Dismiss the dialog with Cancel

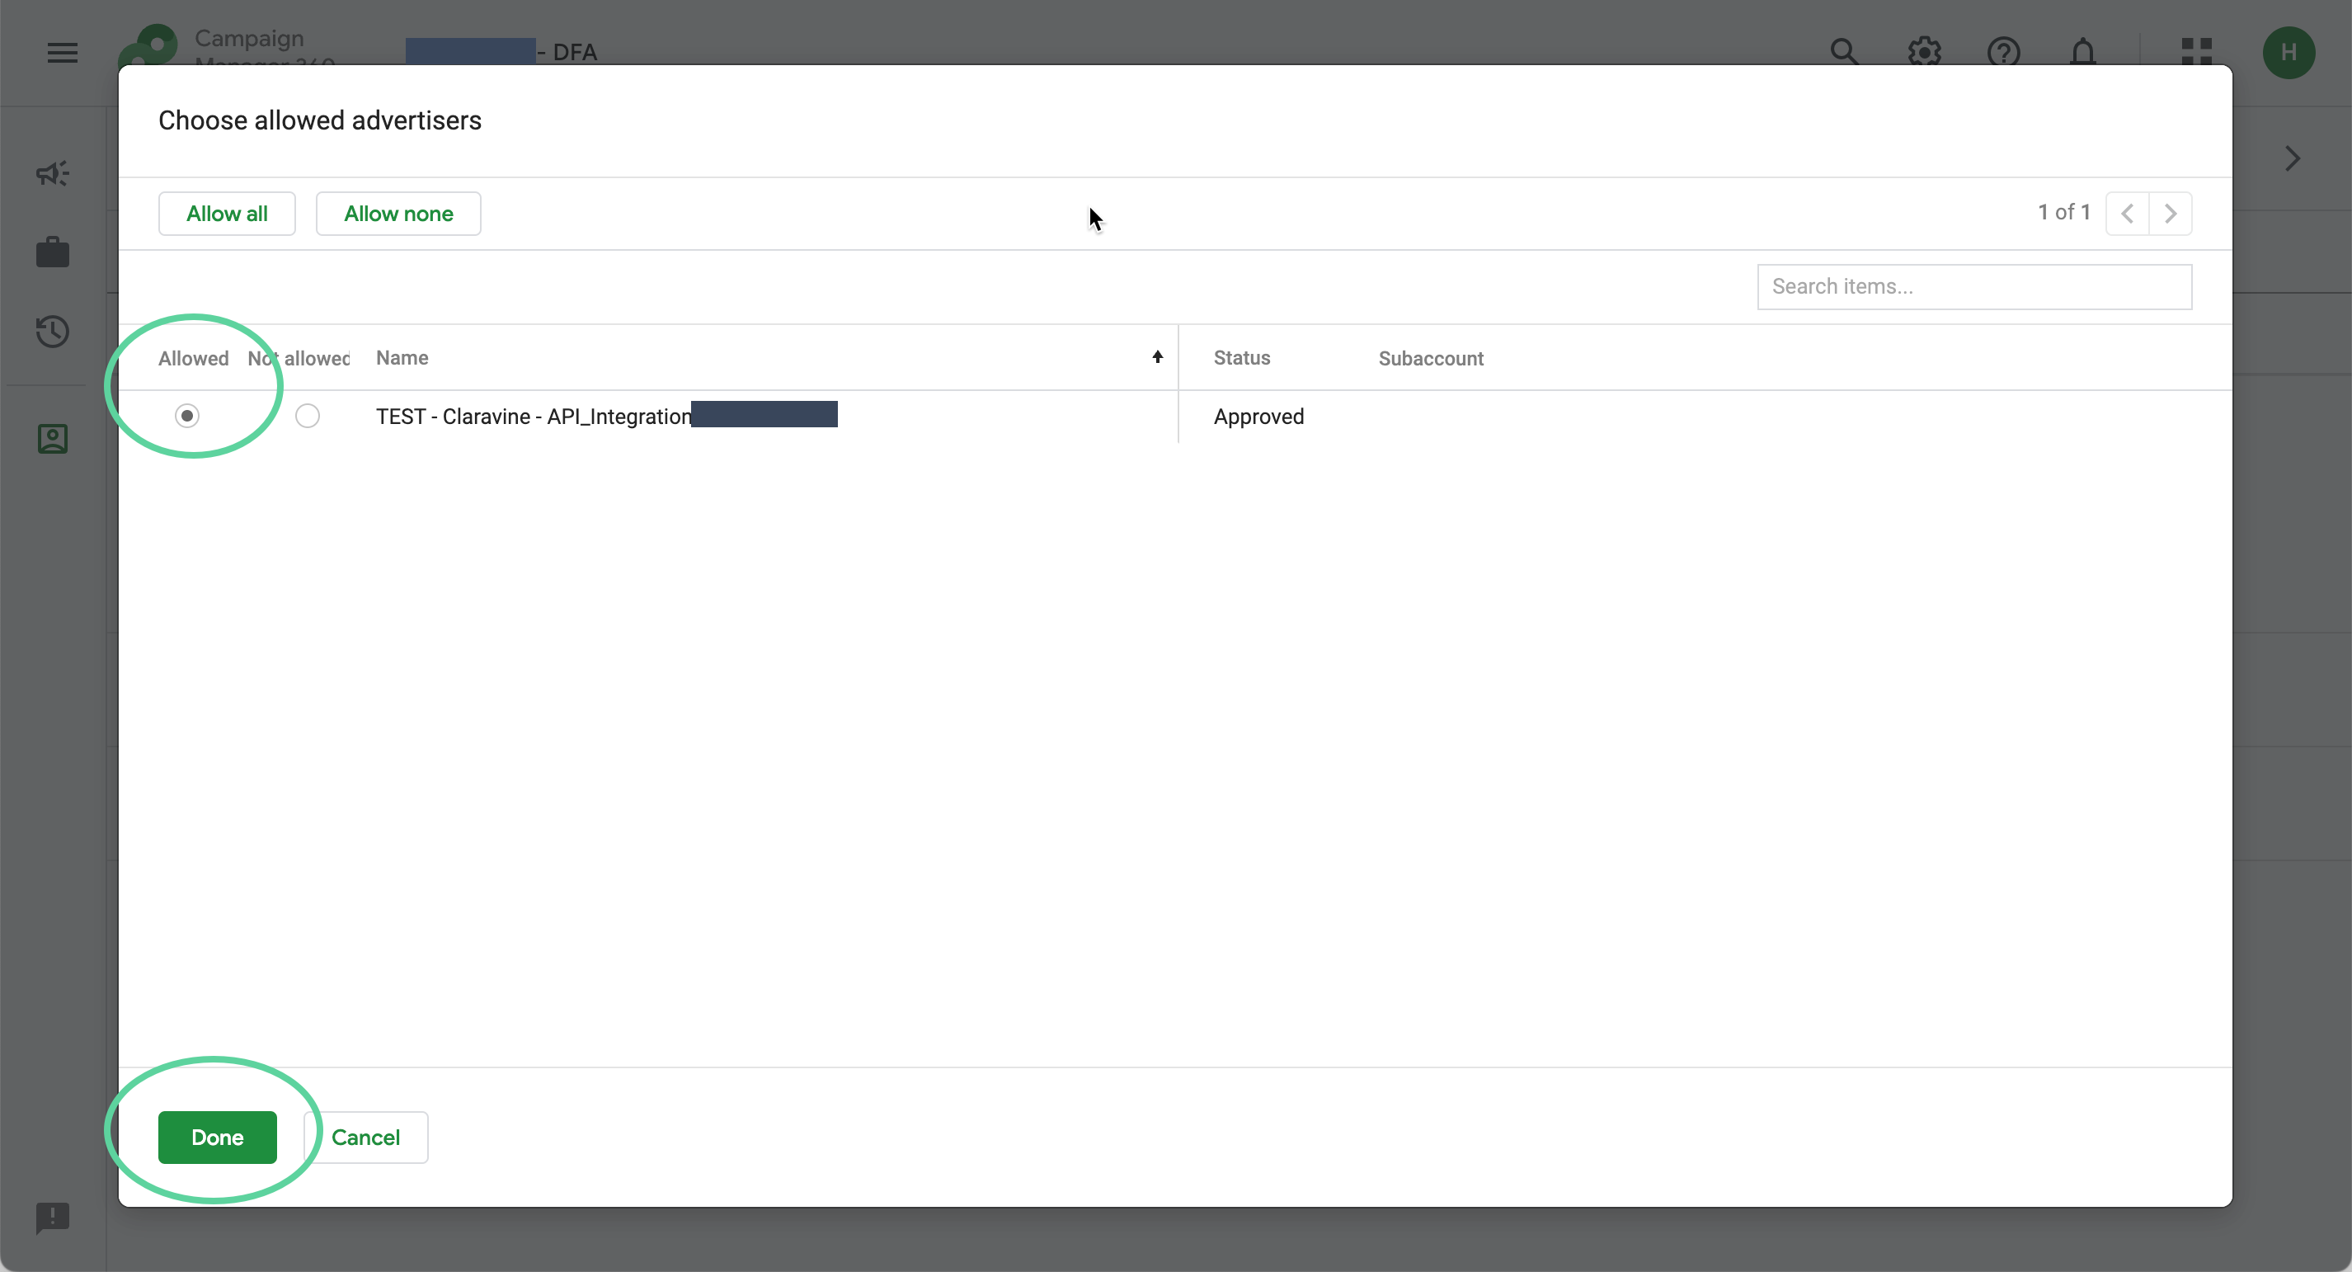pos(365,1137)
